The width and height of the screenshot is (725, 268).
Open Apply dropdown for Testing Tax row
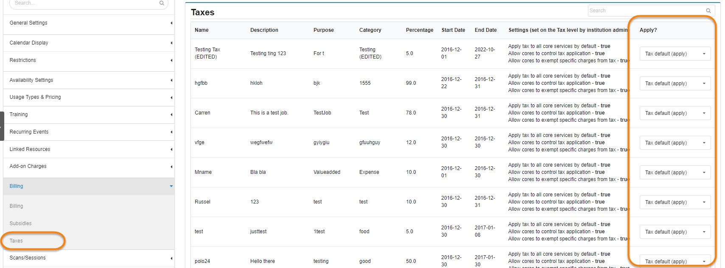(x=675, y=54)
